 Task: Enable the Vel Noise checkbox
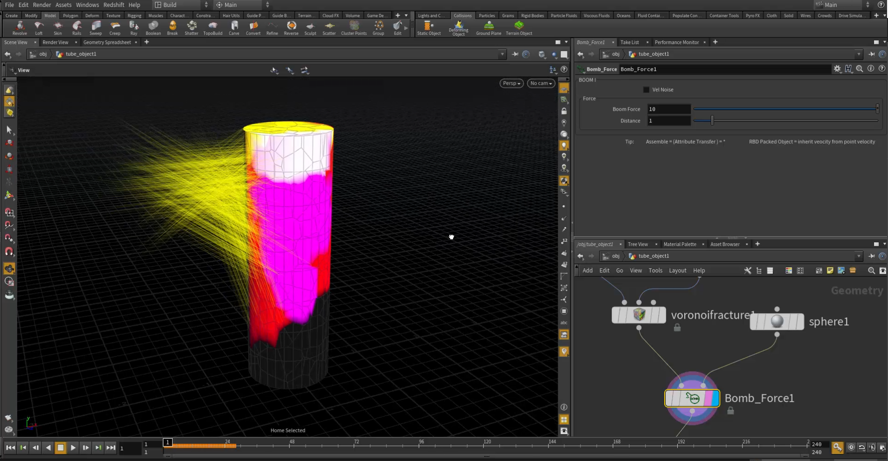tap(646, 90)
